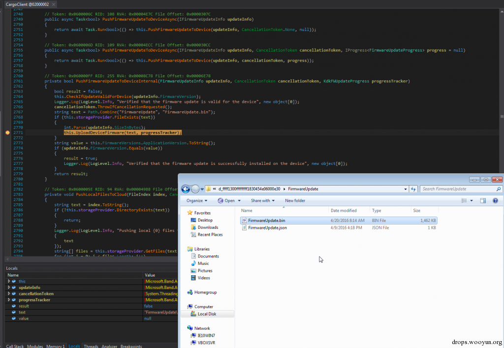Switch to the Threads tab
The height and width of the screenshot is (348, 504).
click(x=91, y=346)
